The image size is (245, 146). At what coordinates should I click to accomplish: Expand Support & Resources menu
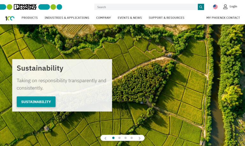click(x=167, y=18)
